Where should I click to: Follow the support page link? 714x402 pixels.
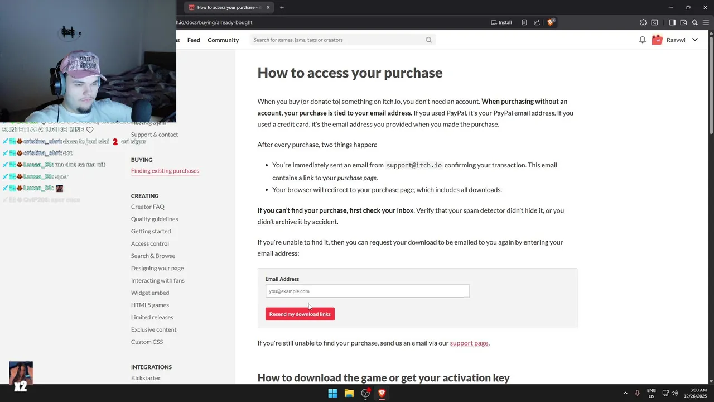[x=469, y=343]
